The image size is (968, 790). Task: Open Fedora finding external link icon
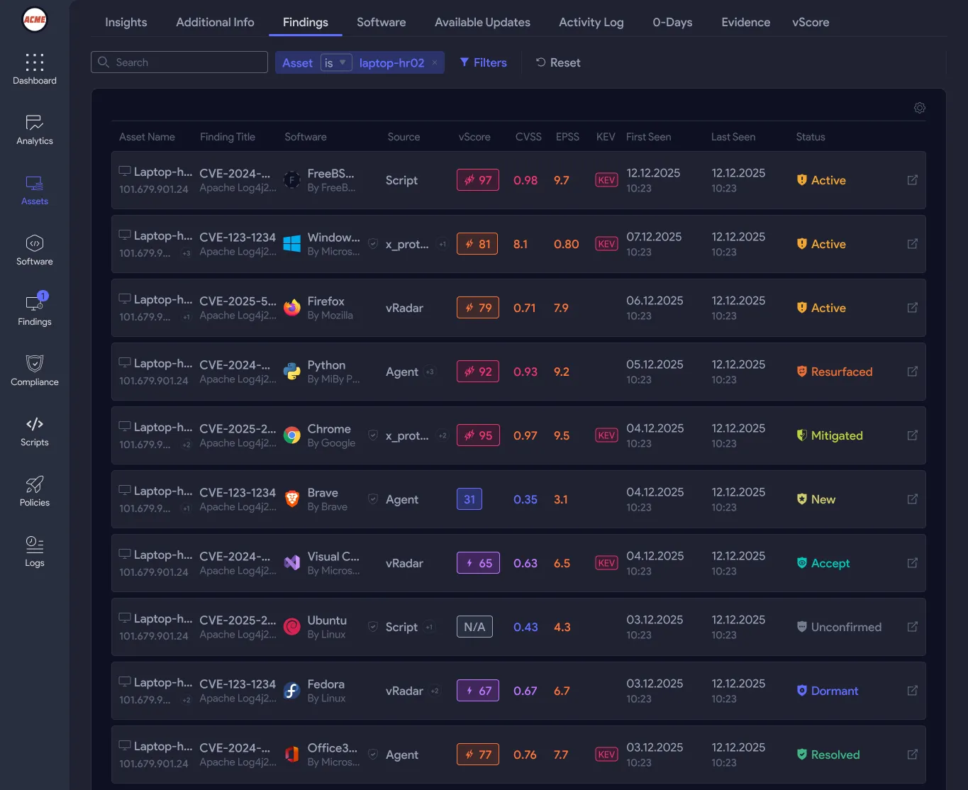(913, 691)
